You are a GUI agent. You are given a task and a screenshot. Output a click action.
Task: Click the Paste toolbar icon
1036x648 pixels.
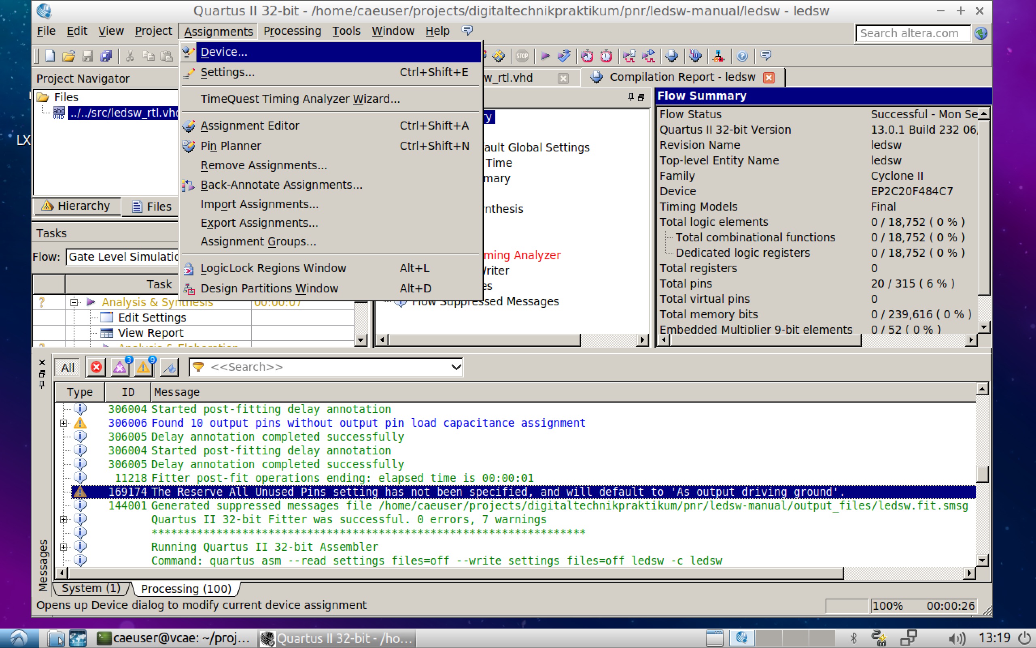pyautogui.click(x=167, y=56)
